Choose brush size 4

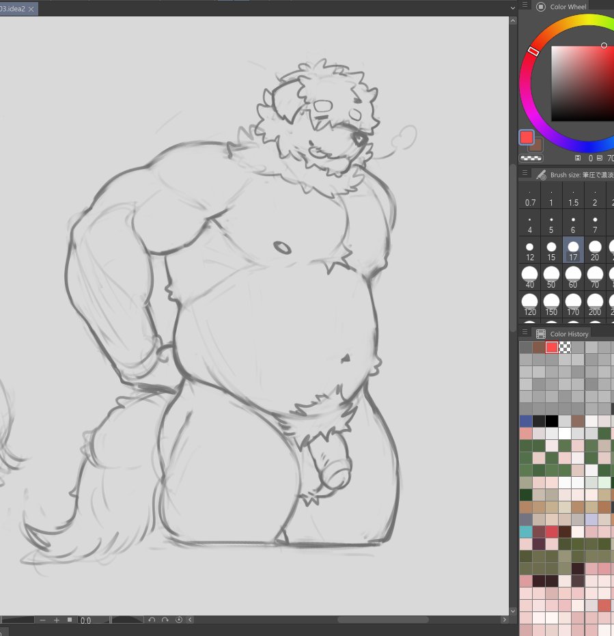click(530, 224)
